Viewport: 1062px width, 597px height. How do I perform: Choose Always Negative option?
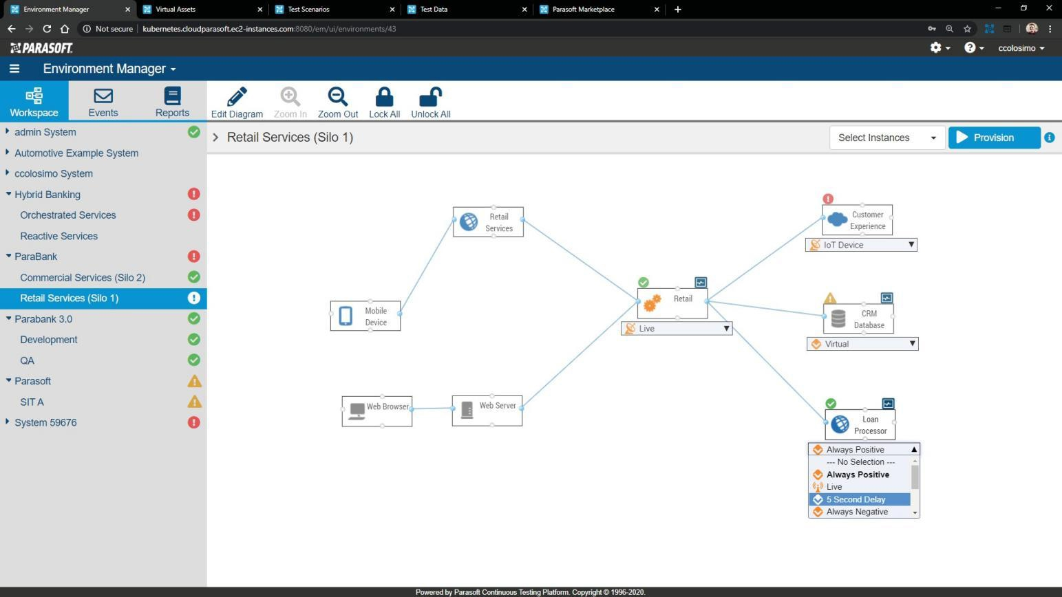[860, 512]
